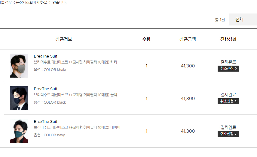Click the 카키 mask product title link

click(75, 62)
